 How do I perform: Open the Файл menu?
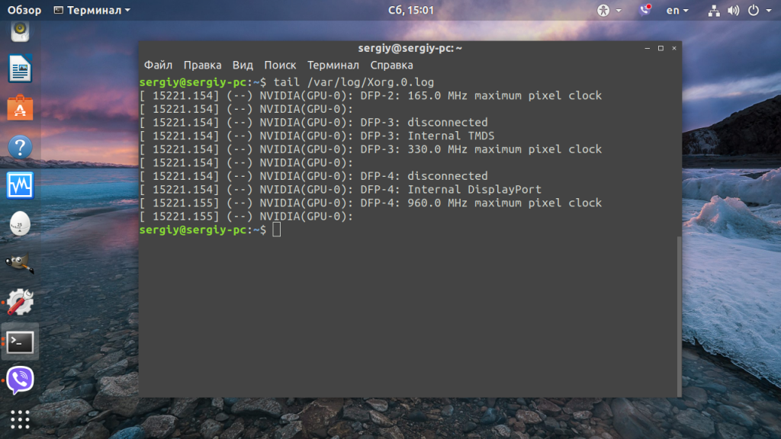click(158, 66)
